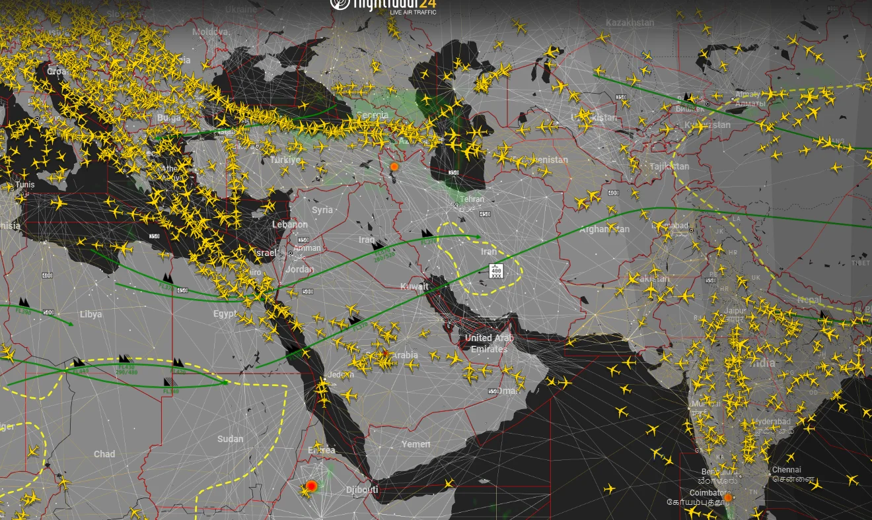872x520 pixels.
Task: Click the Lebanon country label
Action: [x=290, y=224]
